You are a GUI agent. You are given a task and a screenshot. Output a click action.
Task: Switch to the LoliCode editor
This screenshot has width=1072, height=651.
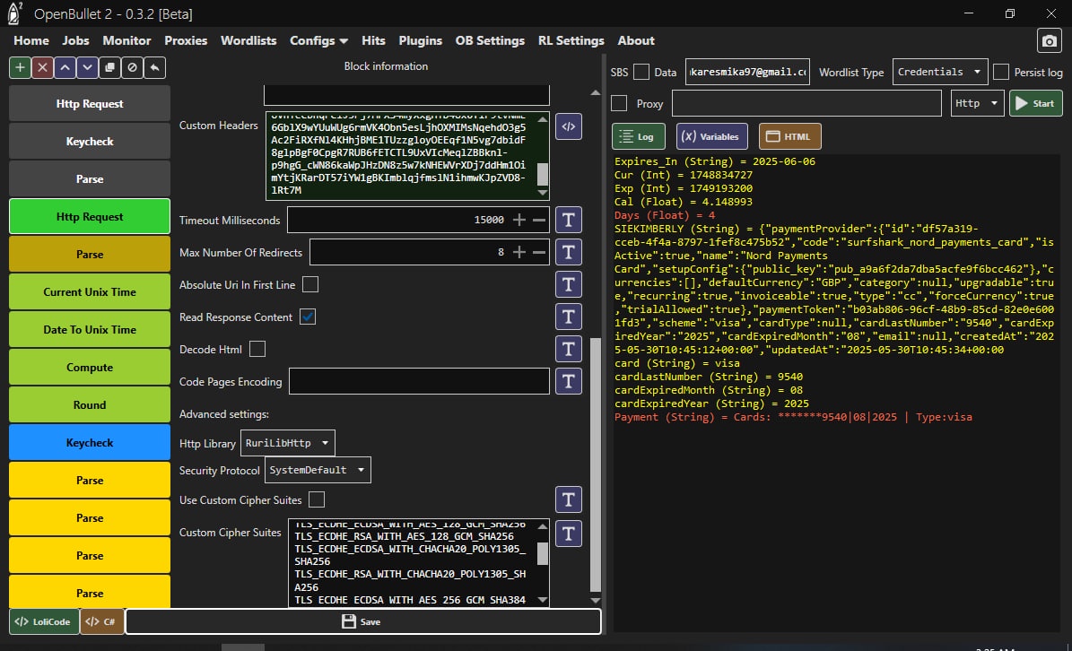[44, 621]
